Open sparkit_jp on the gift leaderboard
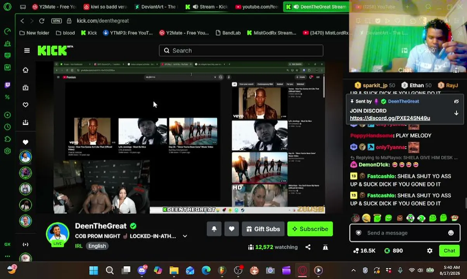 click(x=375, y=85)
